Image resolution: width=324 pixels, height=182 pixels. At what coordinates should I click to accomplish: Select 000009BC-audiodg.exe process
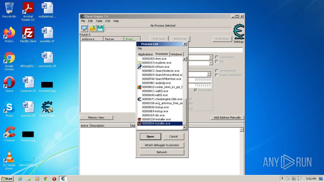(160, 83)
